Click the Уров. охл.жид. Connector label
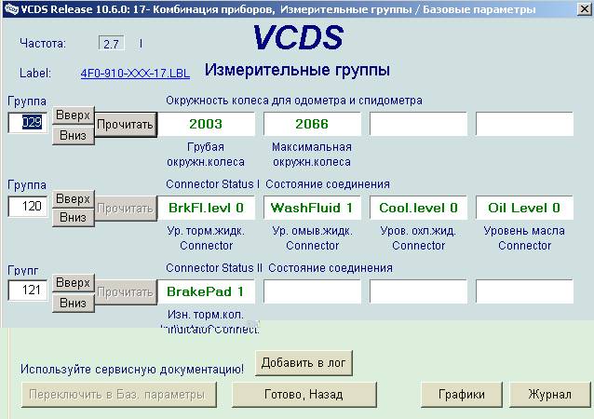The image size is (594, 419). (418, 238)
